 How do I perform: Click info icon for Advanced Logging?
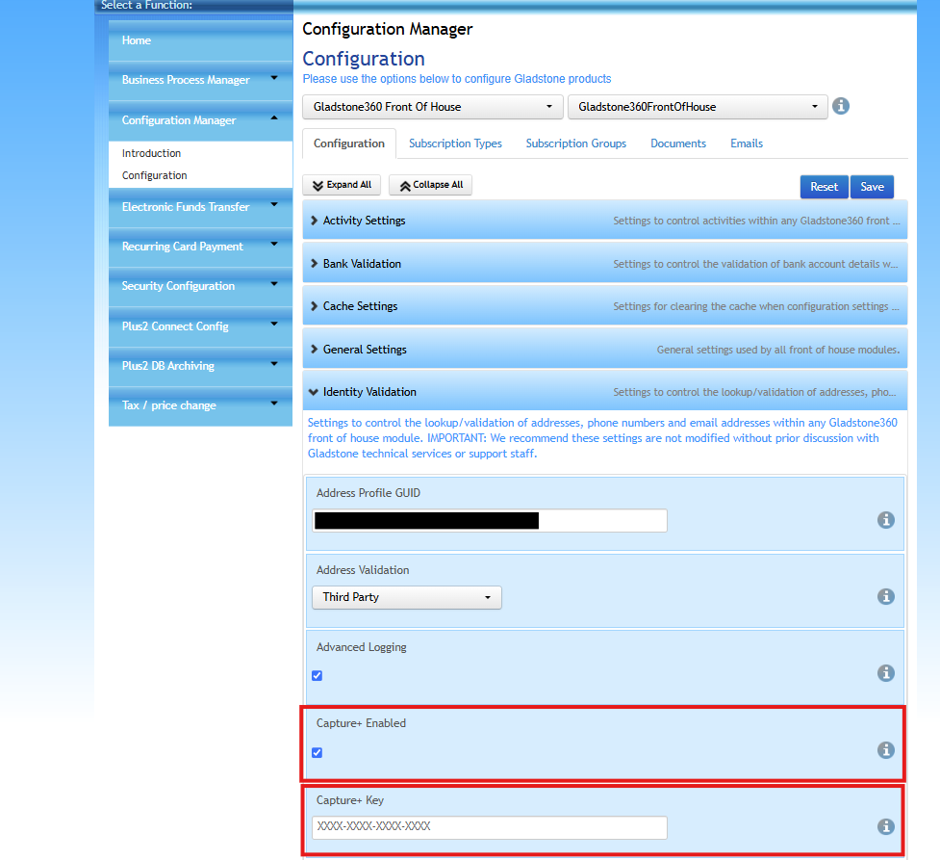tap(885, 673)
